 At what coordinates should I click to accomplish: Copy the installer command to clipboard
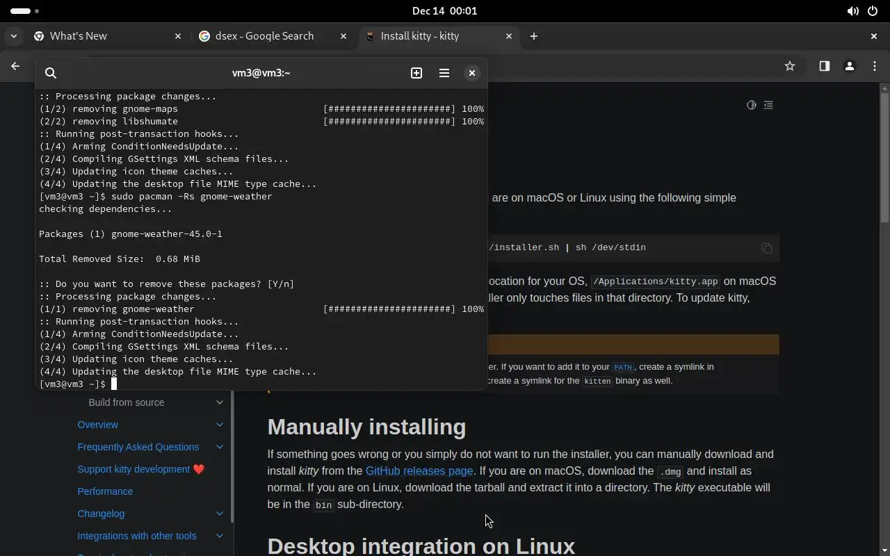click(767, 248)
